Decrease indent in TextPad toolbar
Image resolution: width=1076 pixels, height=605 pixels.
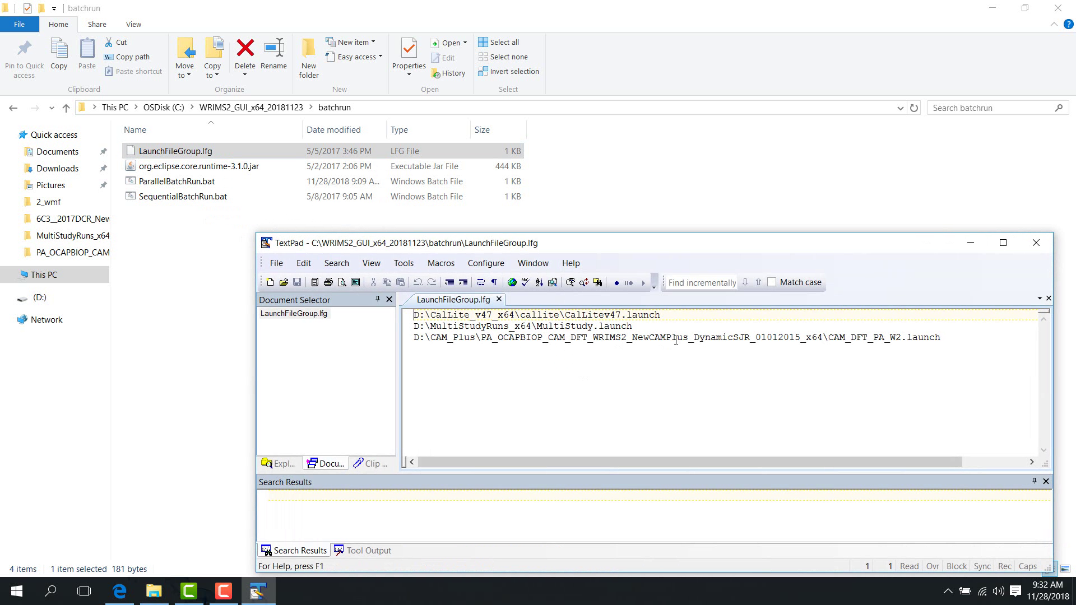(x=449, y=282)
